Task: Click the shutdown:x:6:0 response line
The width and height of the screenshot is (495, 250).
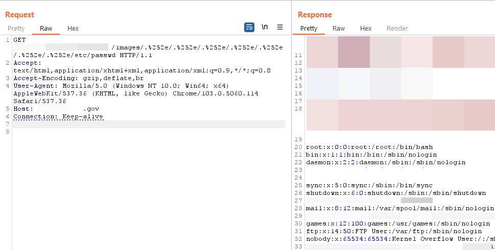Action: 396,193
